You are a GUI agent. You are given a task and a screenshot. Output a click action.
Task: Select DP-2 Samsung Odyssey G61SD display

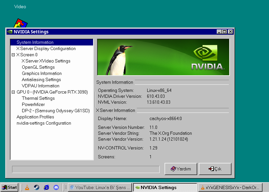pyautogui.click(x=56, y=111)
